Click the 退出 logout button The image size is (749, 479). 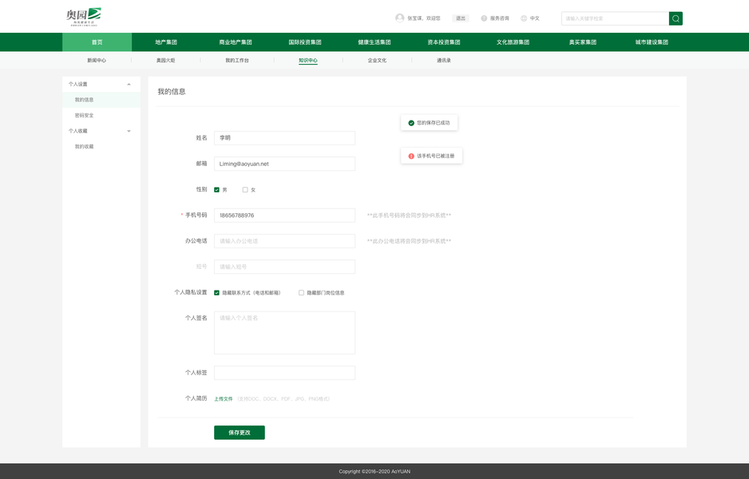tap(461, 18)
